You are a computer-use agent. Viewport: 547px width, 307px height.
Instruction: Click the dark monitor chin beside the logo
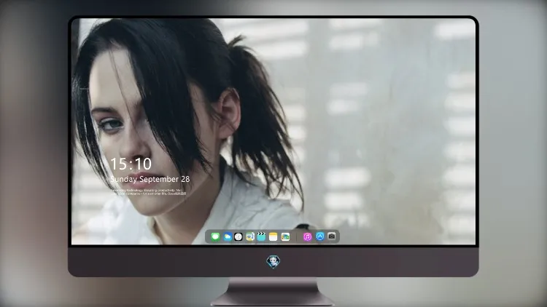[349, 262]
